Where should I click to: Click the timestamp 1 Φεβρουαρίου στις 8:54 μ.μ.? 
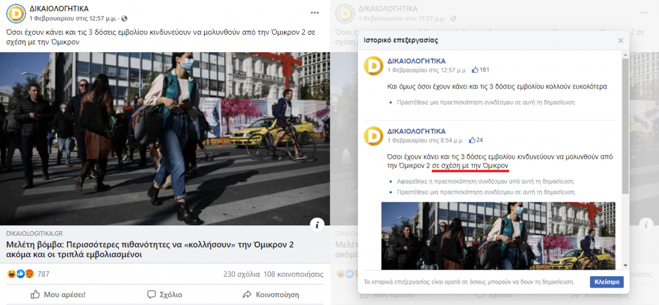[x=425, y=140]
